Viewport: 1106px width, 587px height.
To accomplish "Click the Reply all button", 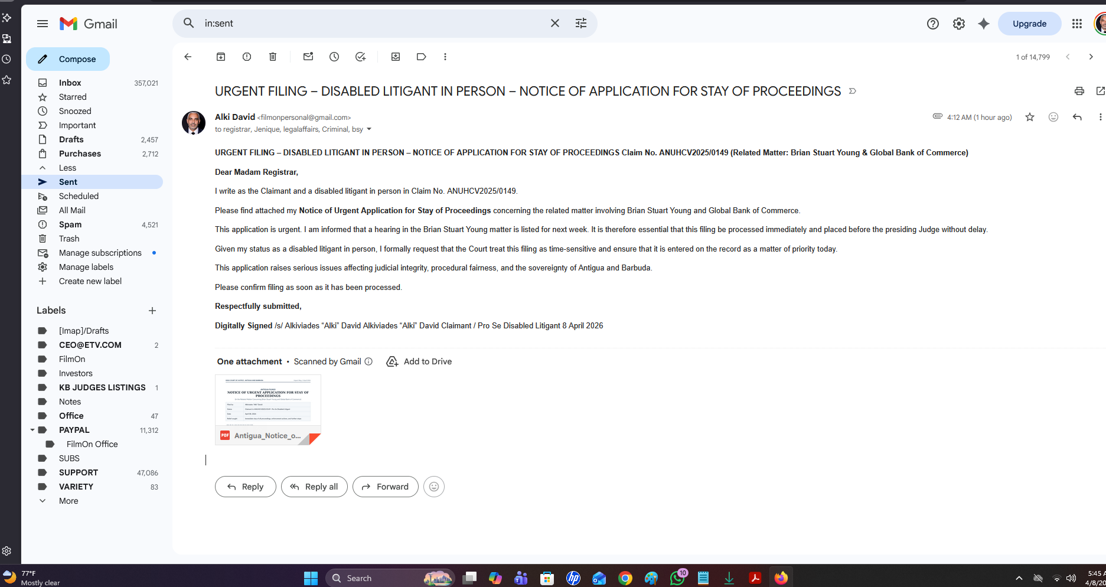I will [x=314, y=487].
